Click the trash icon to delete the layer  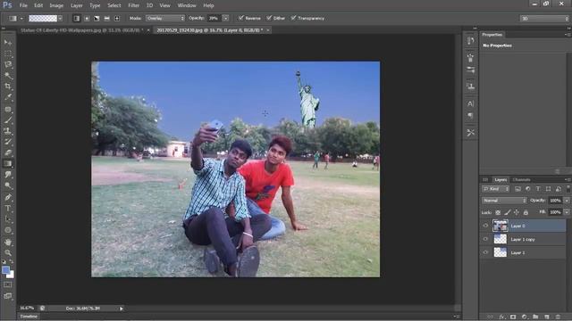[558, 317]
